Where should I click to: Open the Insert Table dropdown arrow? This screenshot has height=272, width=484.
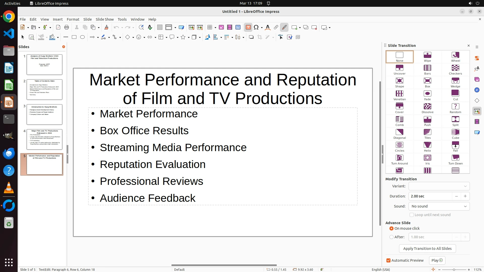[215, 28]
